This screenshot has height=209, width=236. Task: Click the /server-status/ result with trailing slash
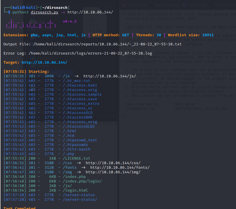point(80,200)
